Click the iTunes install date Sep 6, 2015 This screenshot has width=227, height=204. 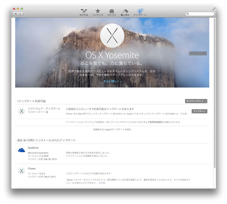pos(42,177)
